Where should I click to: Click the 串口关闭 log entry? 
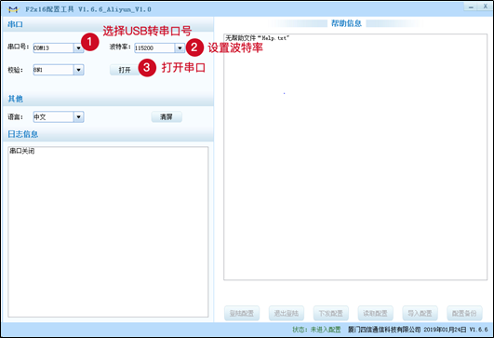(21, 151)
